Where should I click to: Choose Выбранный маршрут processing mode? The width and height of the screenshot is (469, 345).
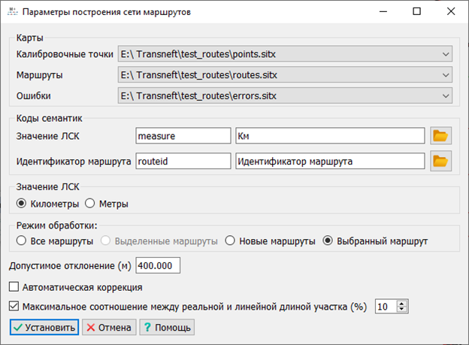pyautogui.click(x=328, y=241)
